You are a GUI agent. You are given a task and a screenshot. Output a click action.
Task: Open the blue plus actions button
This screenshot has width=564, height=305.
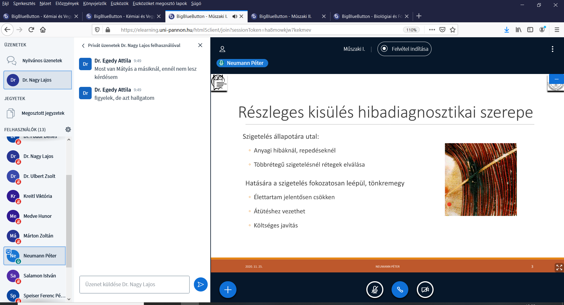pos(228,290)
